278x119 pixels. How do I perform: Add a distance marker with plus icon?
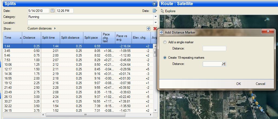click(x=149, y=28)
